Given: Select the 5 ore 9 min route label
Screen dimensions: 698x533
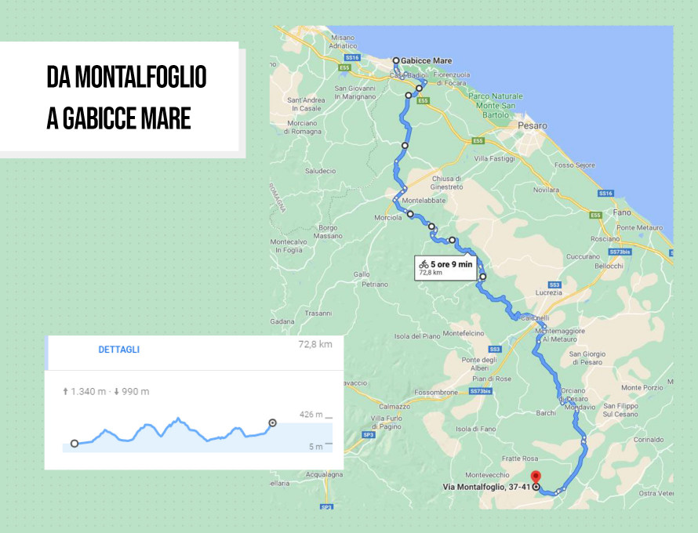Looking at the screenshot, I should (x=451, y=264).
